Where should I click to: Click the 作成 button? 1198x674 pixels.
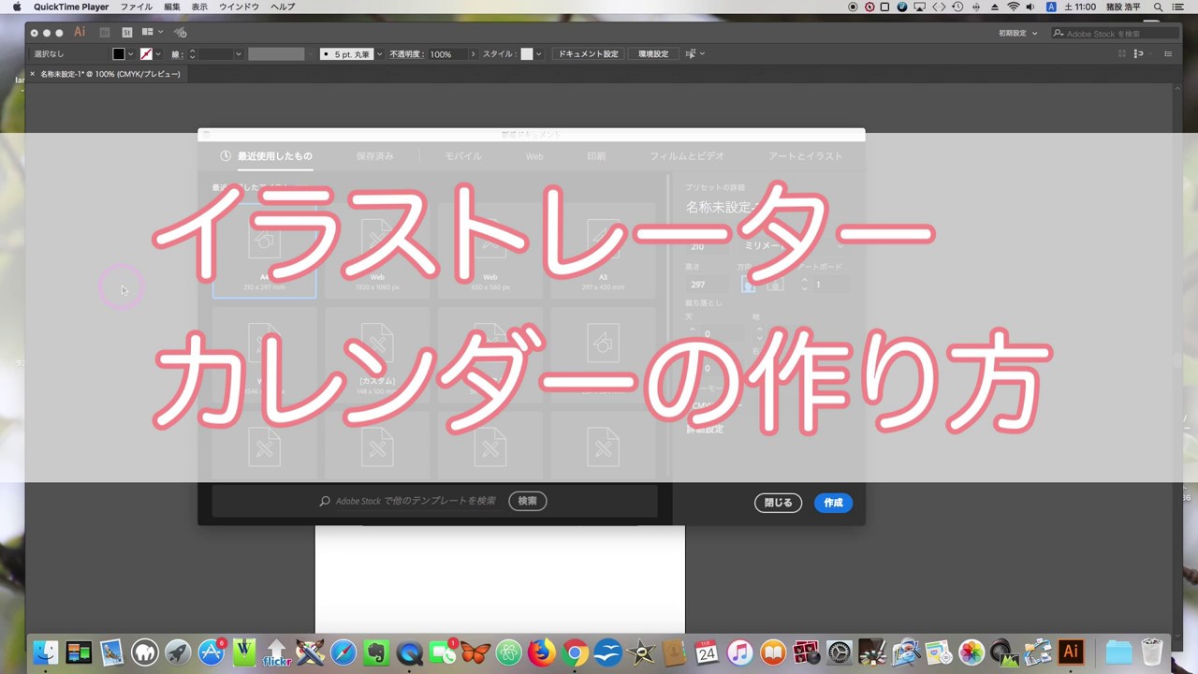click(x=833, y=503)
